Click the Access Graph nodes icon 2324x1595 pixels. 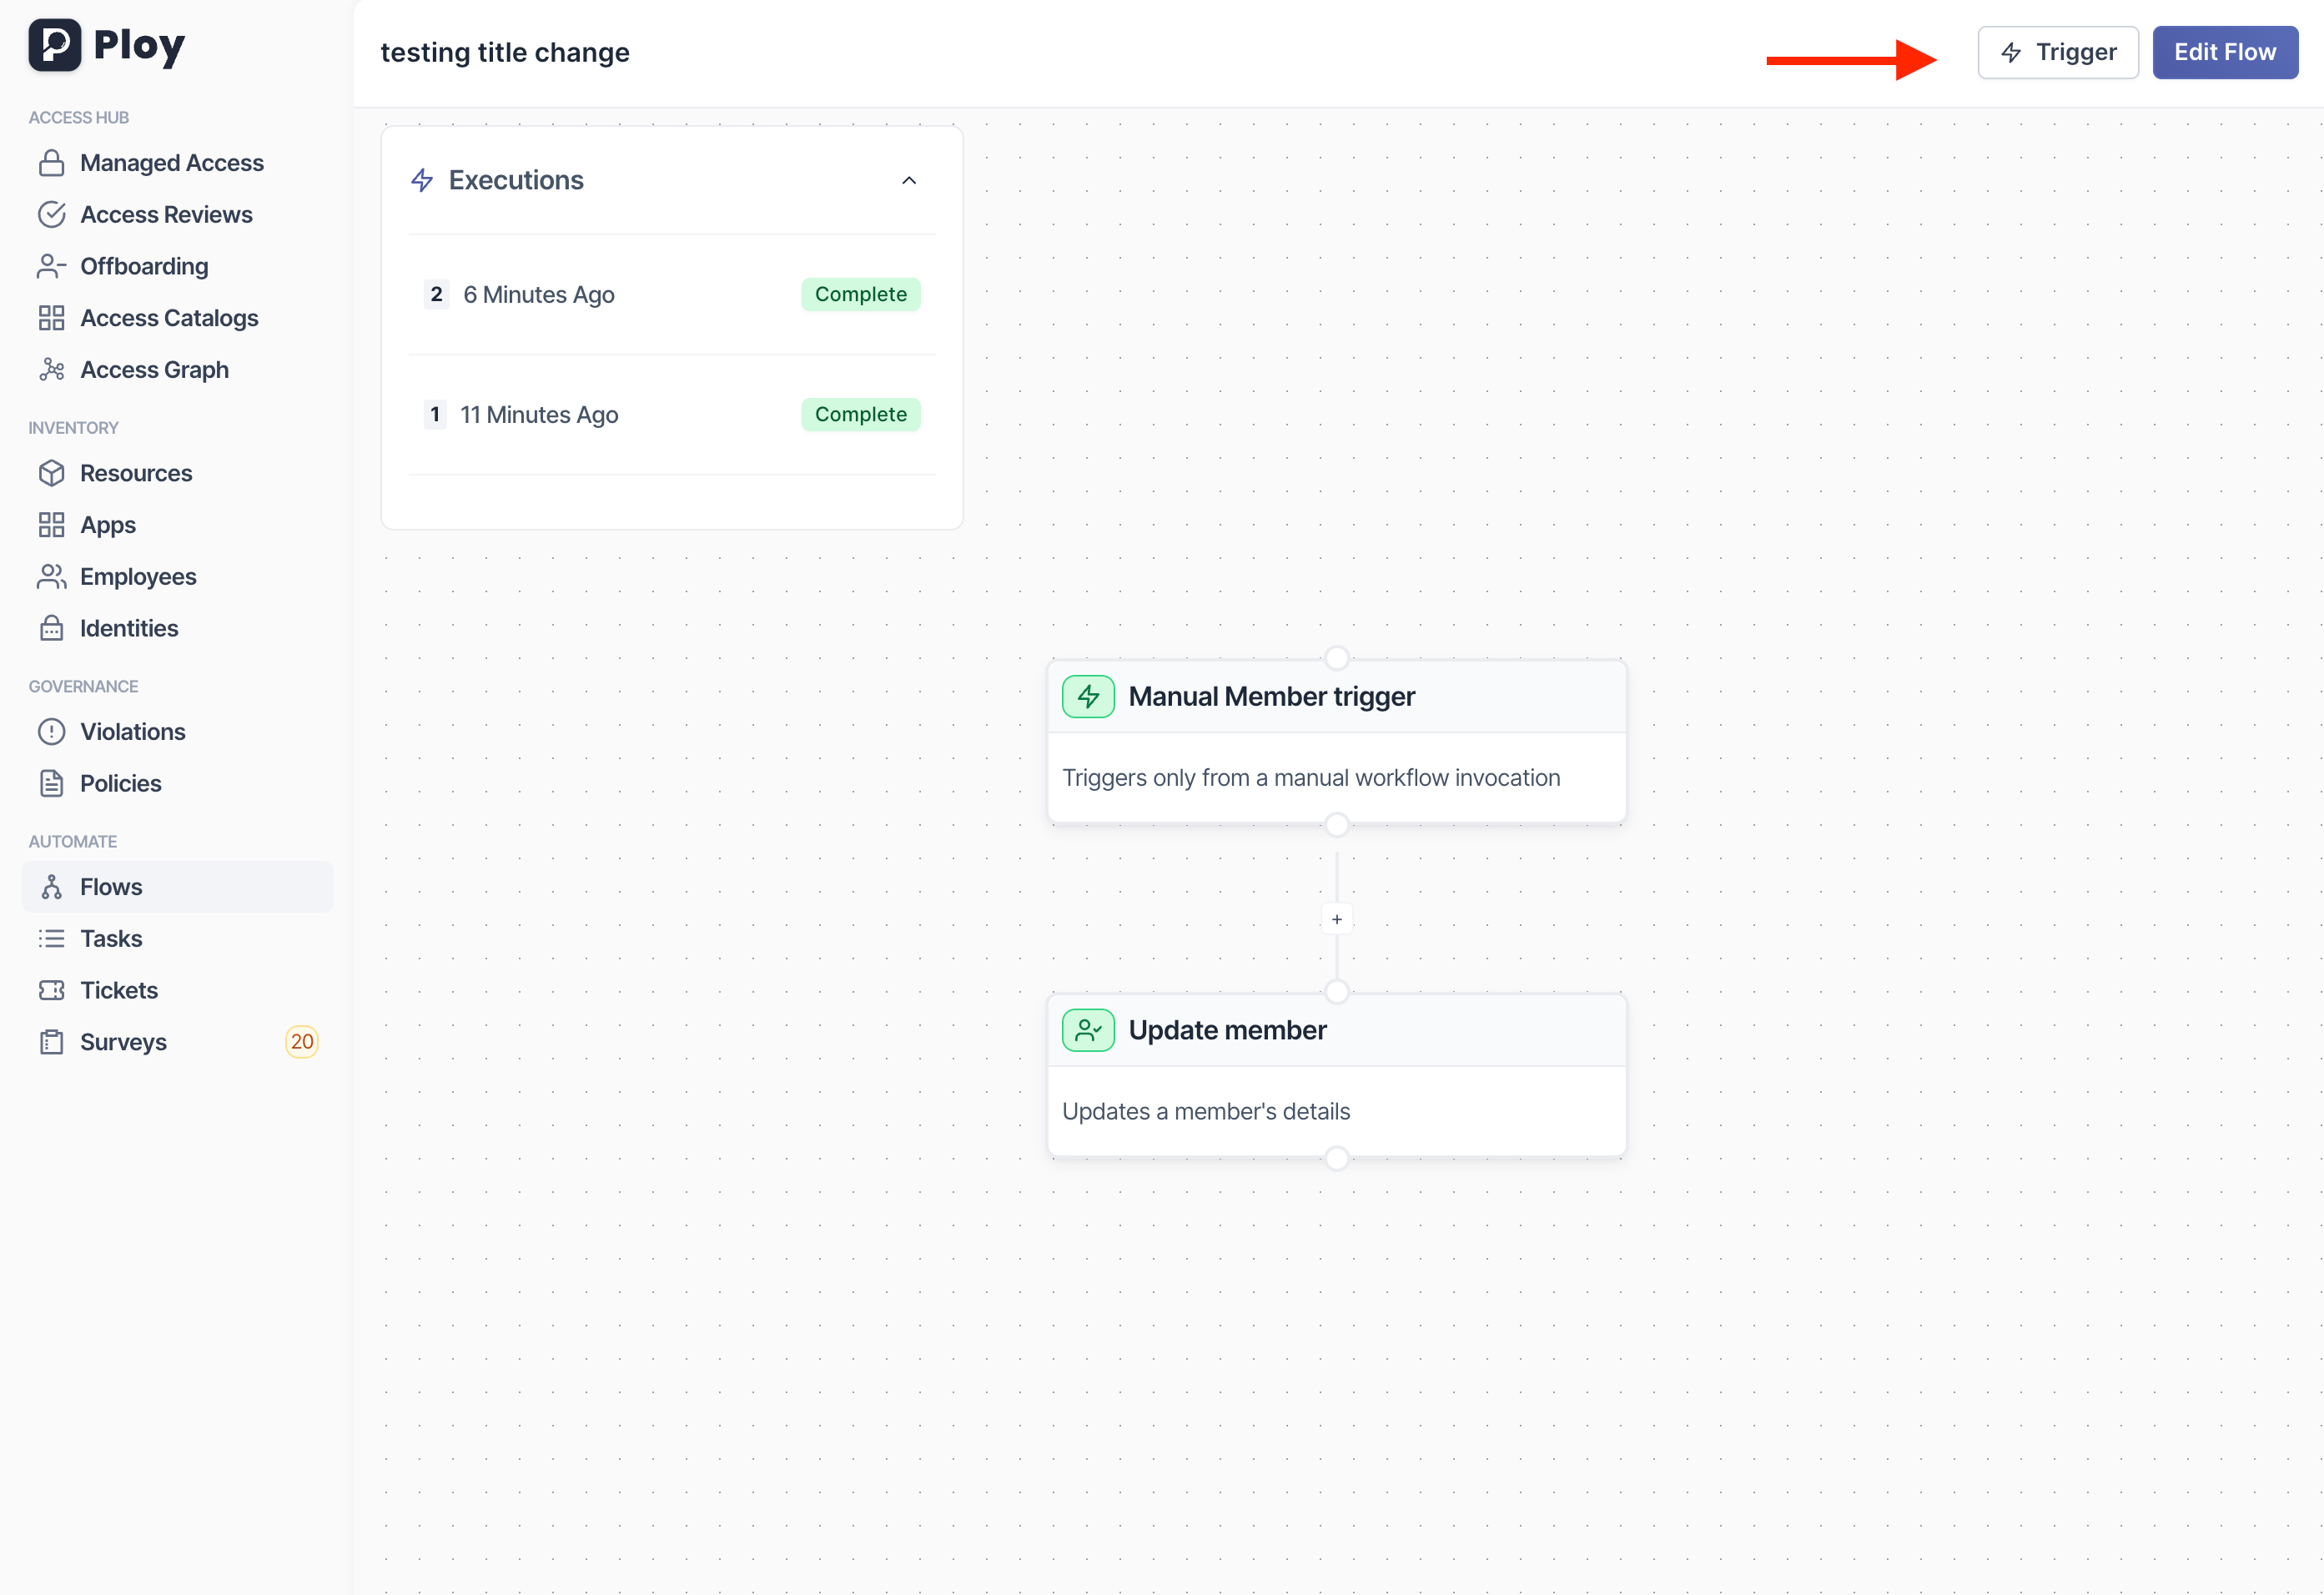pyautogui.click(x=52, y=370)
